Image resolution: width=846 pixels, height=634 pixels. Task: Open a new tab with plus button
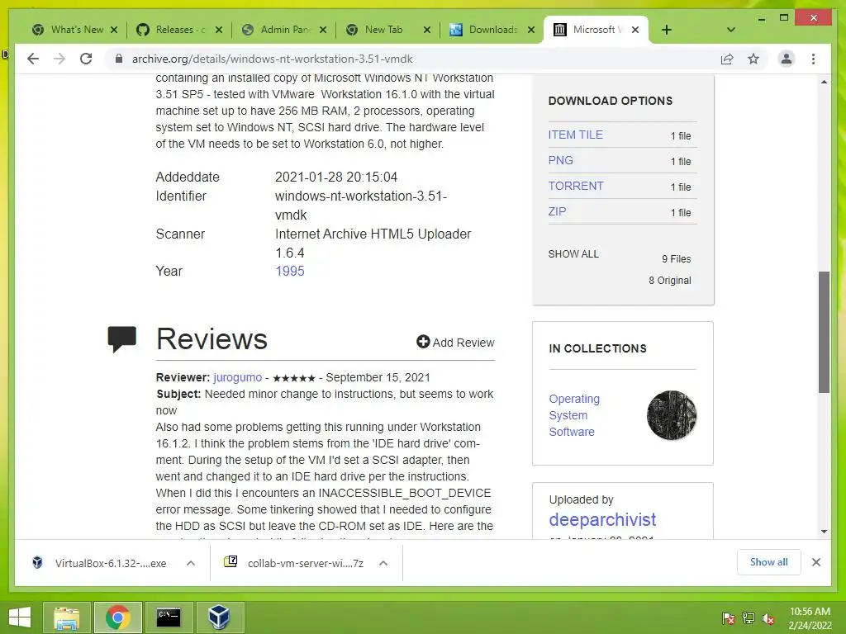[x=667, y=30]
